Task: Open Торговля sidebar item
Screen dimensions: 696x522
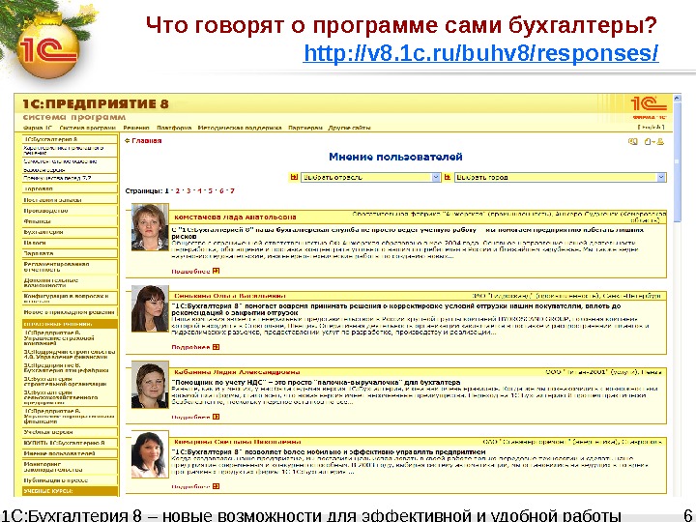Action: point(71,188)
